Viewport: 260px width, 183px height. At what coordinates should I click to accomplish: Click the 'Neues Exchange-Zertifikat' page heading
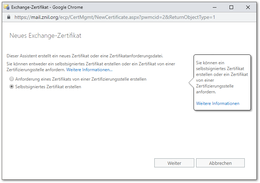point(45,36)
